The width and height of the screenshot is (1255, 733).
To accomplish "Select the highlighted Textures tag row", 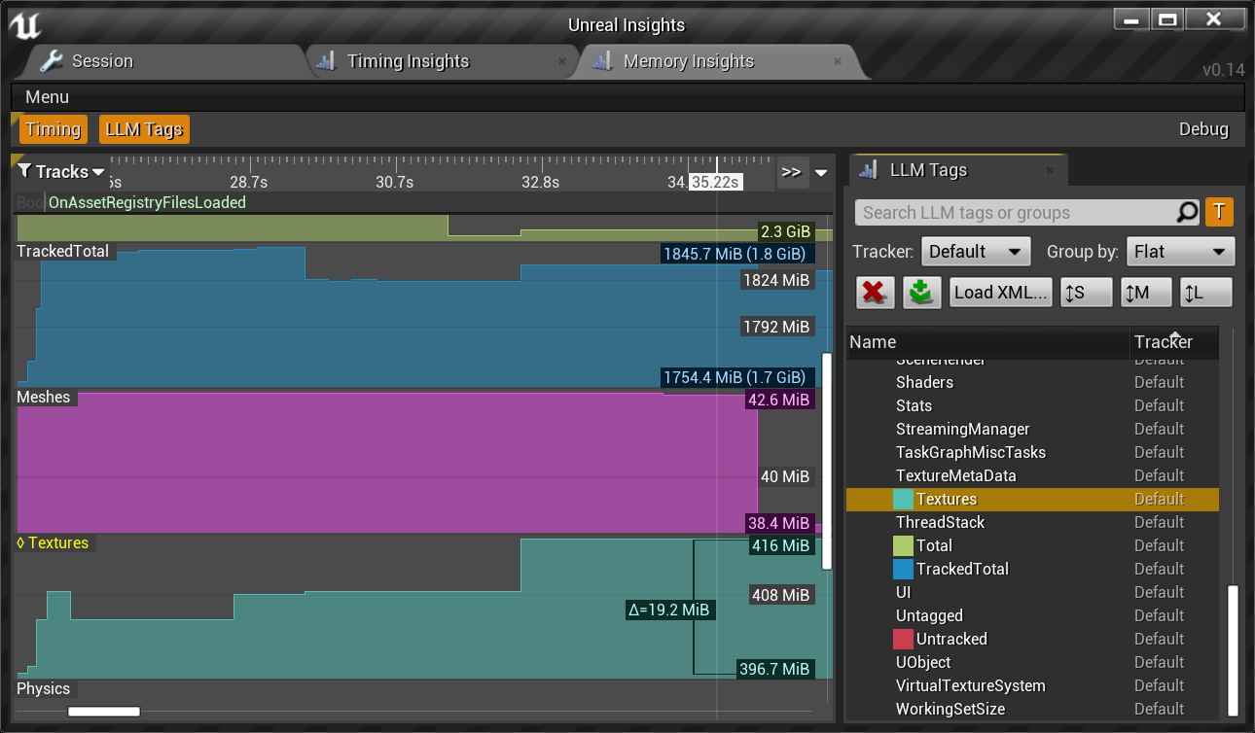I will click(1032, 500).
